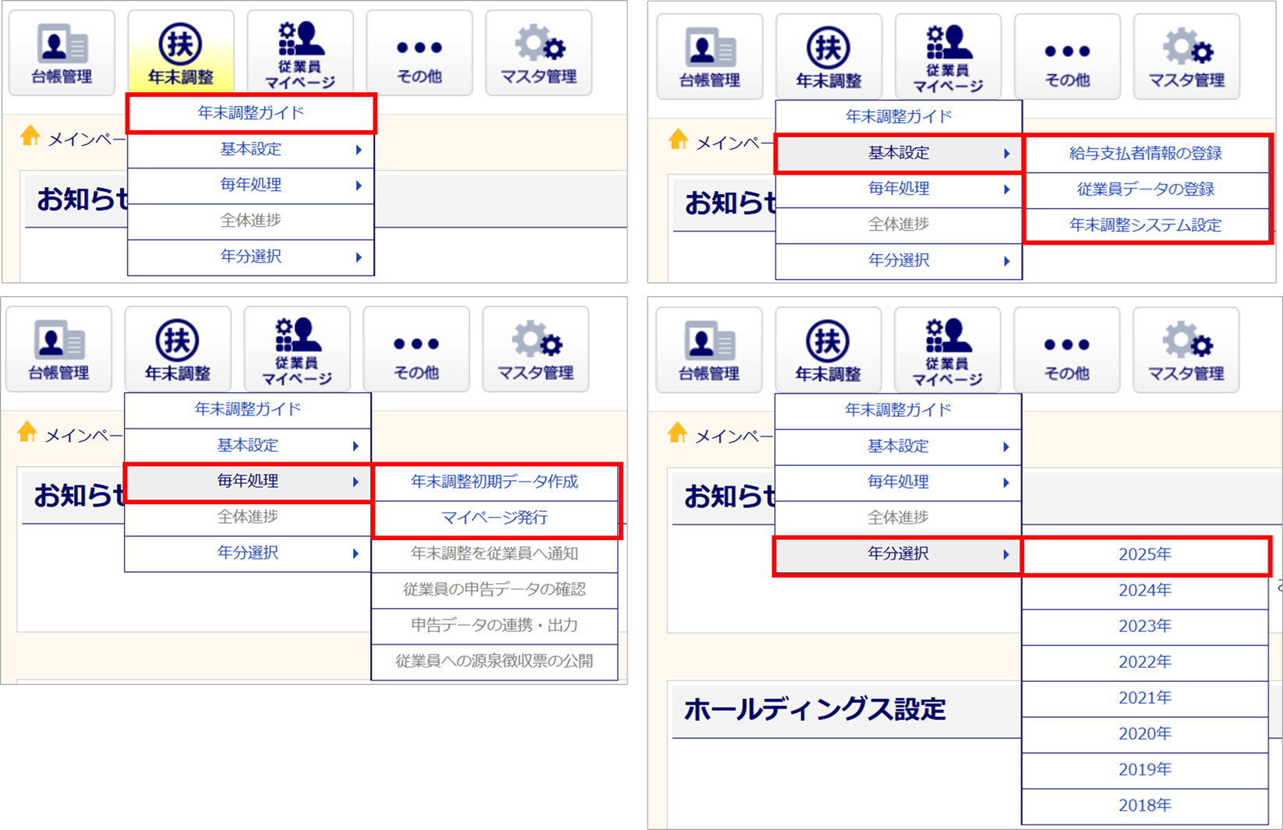Click 全体進捗 in top-left menu

pos(251,221)
